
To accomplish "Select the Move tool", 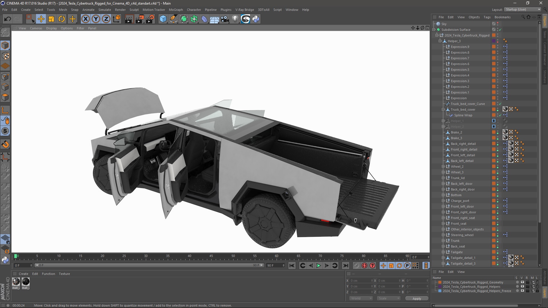I will (41, 19).
